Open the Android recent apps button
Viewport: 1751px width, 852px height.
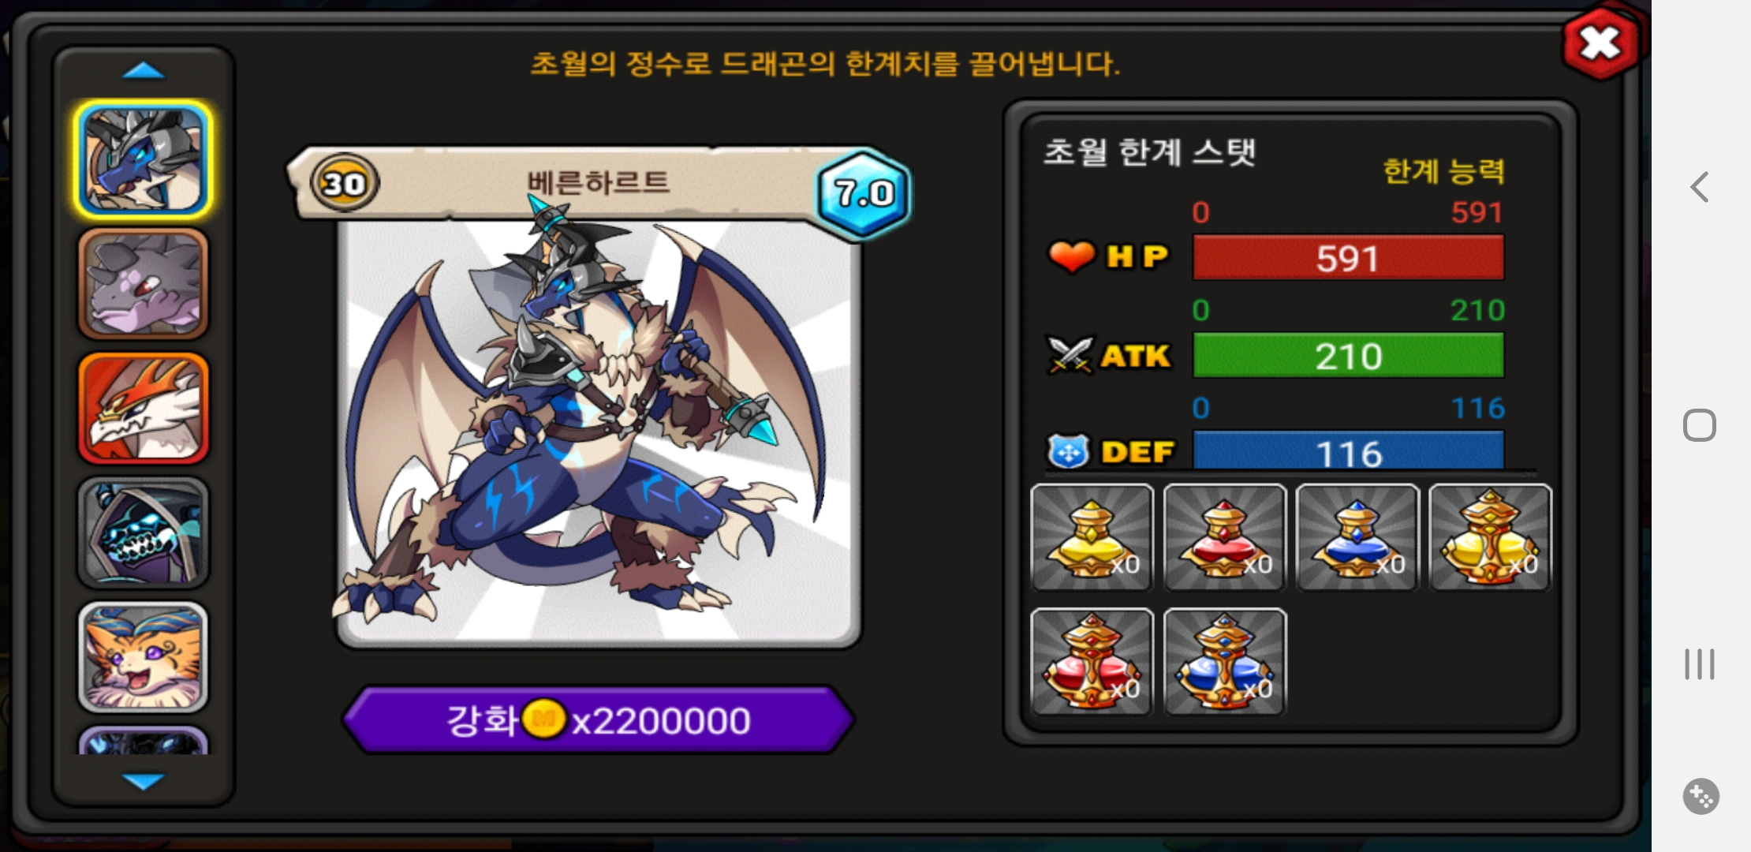1700,664
